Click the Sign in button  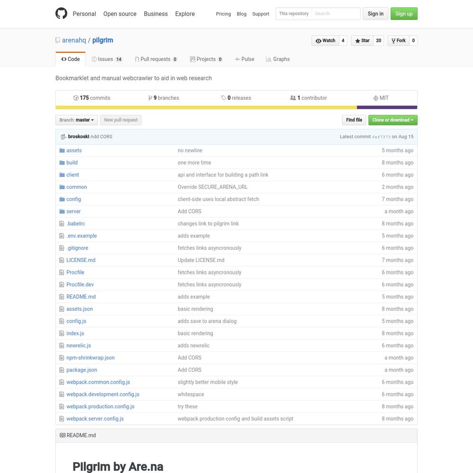pyautogui.click(x=376, y=14)
